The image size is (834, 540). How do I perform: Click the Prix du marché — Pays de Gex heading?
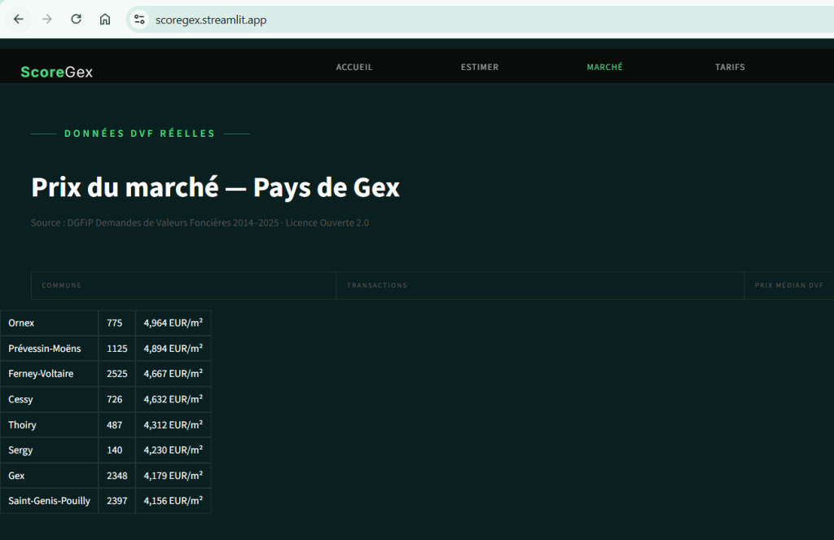pos(215,188)
